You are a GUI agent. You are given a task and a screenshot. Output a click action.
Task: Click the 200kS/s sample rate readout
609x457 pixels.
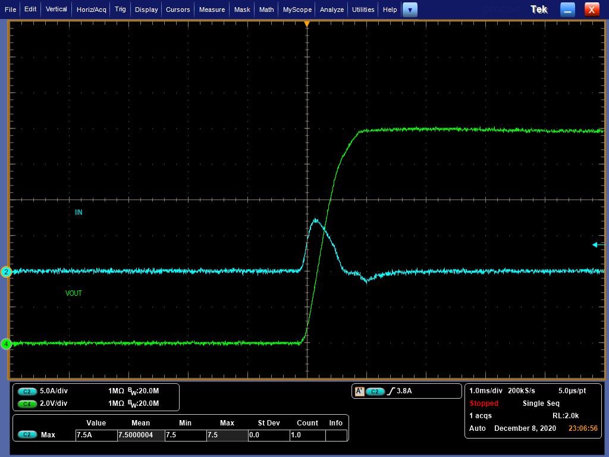coord(521,391)
